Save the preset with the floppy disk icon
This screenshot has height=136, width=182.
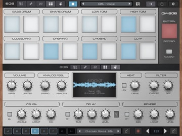pos(138,4)
